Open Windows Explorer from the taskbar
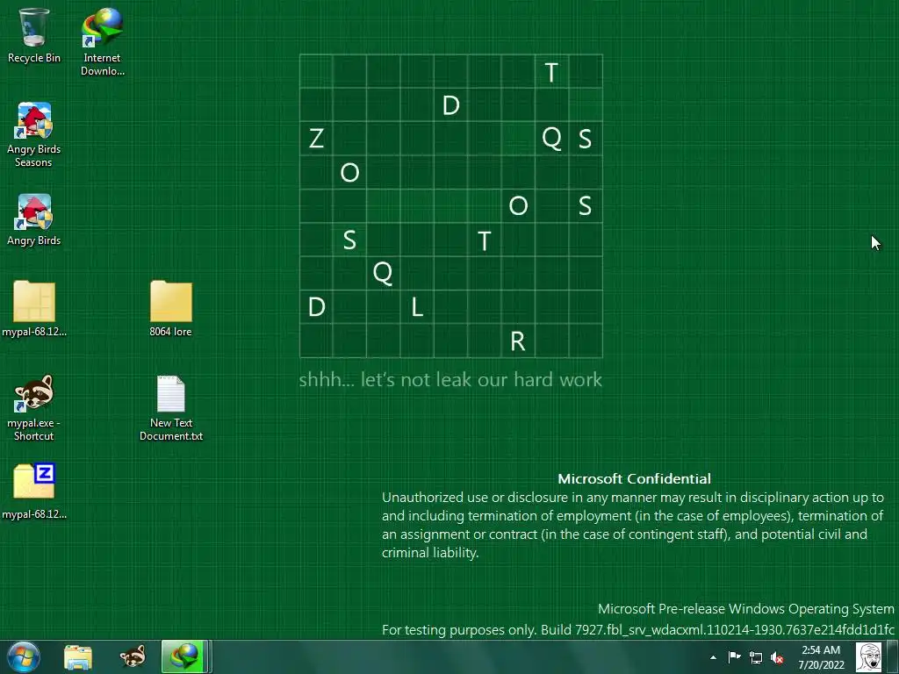899x674 pixels. (x=78, y=657)
